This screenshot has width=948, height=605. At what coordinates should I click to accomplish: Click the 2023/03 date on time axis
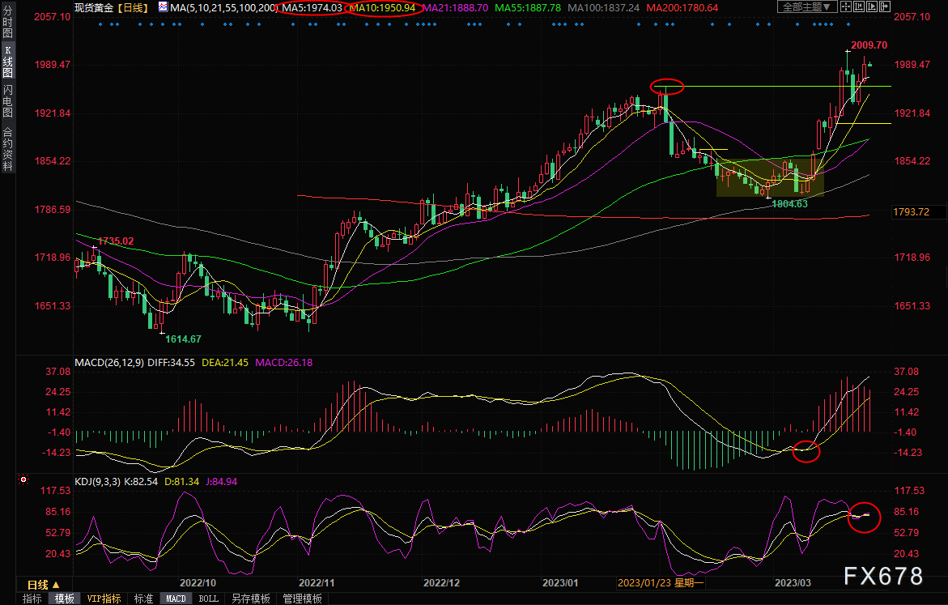point(793,582)
